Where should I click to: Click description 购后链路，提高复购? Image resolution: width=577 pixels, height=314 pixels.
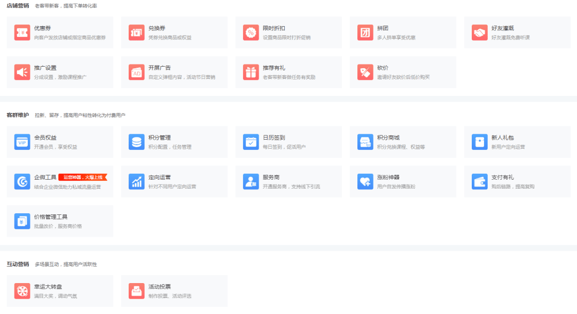tap(513, 187)
